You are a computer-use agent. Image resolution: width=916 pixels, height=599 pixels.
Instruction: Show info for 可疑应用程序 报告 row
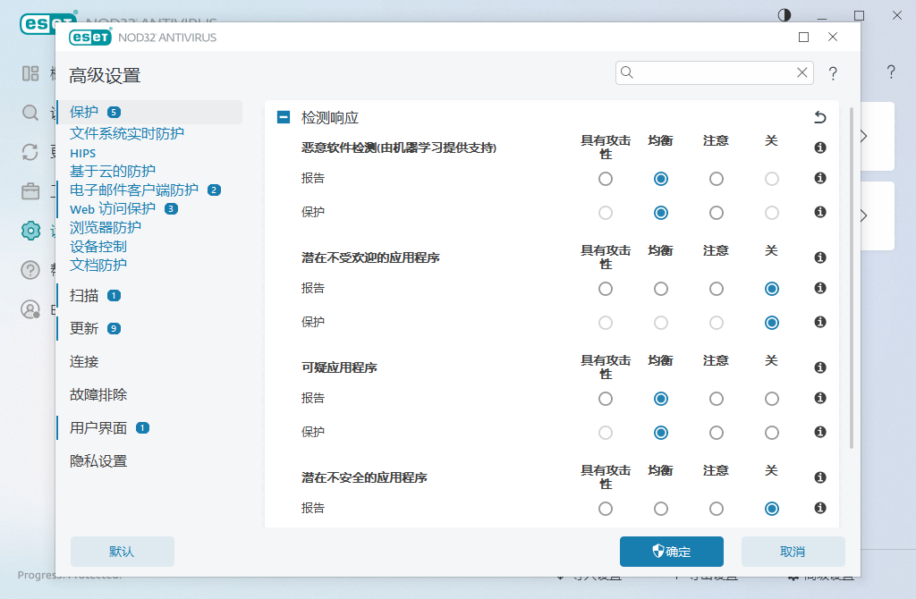(820, 398)
